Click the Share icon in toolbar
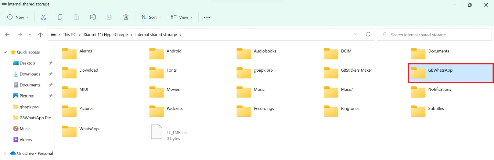Screen dimensions: 494x160 click(109, 17)
